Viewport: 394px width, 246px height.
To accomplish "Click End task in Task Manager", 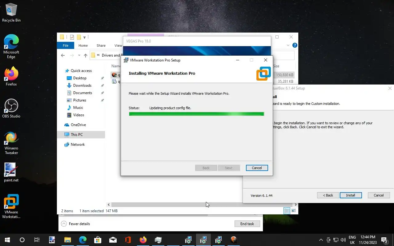I will pos(247,224).
